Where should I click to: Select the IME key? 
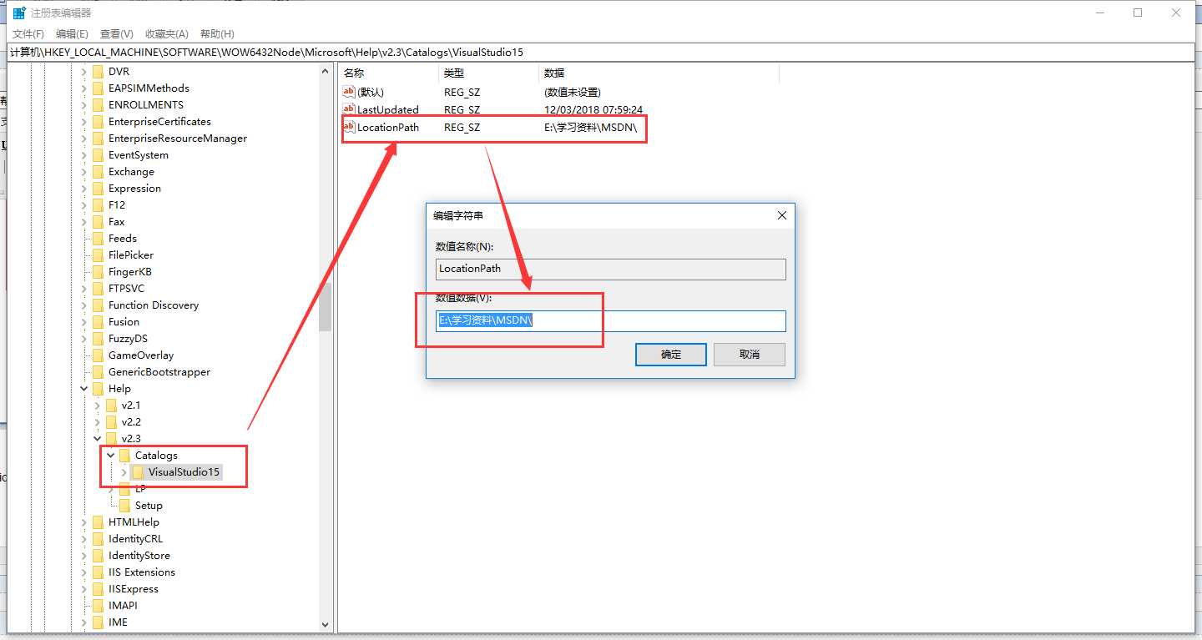click(x=118, y=622)
